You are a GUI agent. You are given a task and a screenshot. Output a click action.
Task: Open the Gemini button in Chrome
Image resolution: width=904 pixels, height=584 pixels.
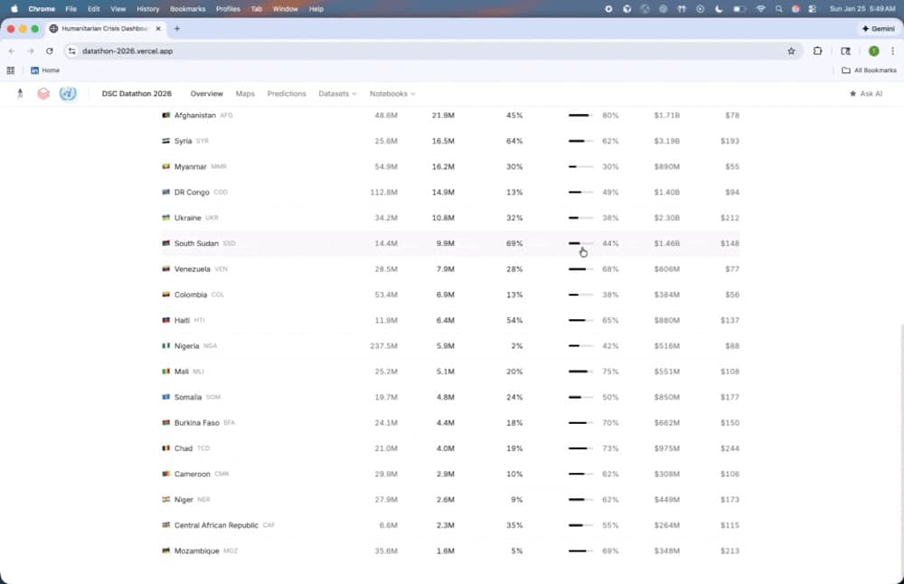click(878, 28)
